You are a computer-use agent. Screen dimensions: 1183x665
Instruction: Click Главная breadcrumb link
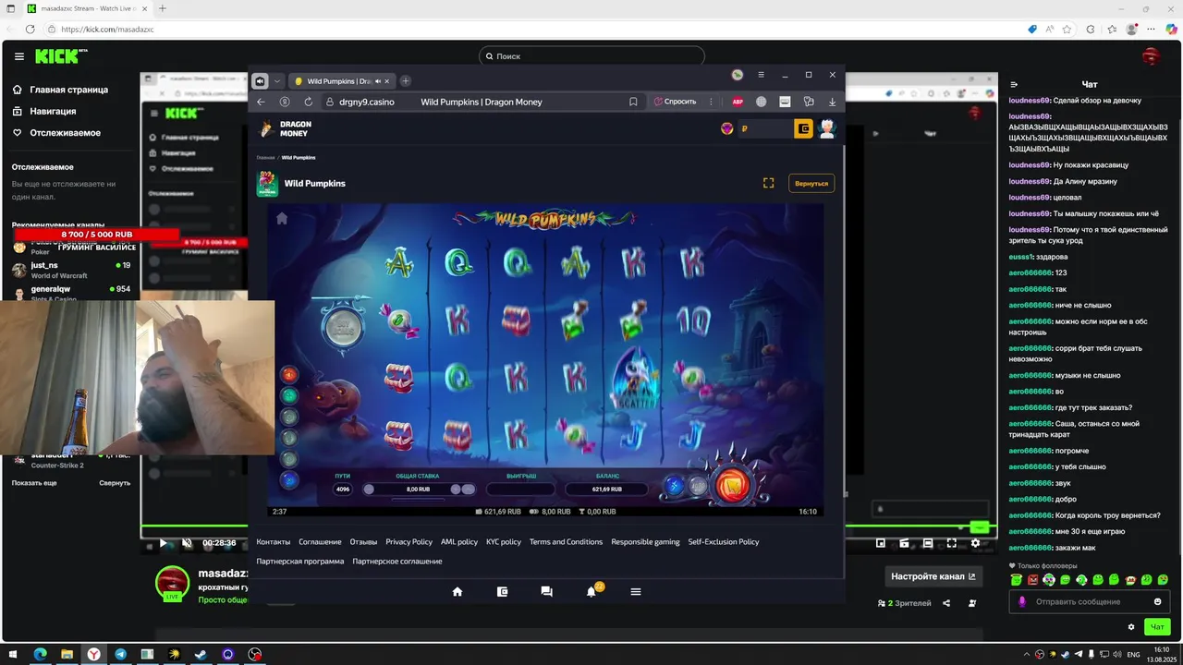265,158
